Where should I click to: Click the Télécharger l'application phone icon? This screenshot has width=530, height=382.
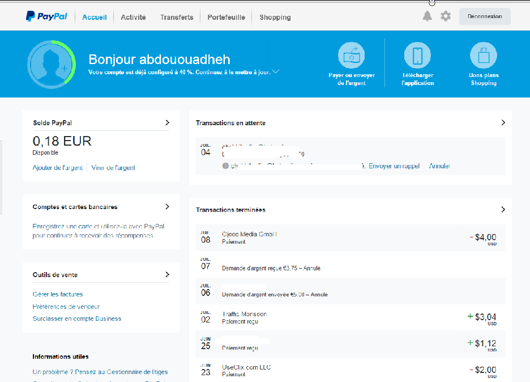(417, 55)
